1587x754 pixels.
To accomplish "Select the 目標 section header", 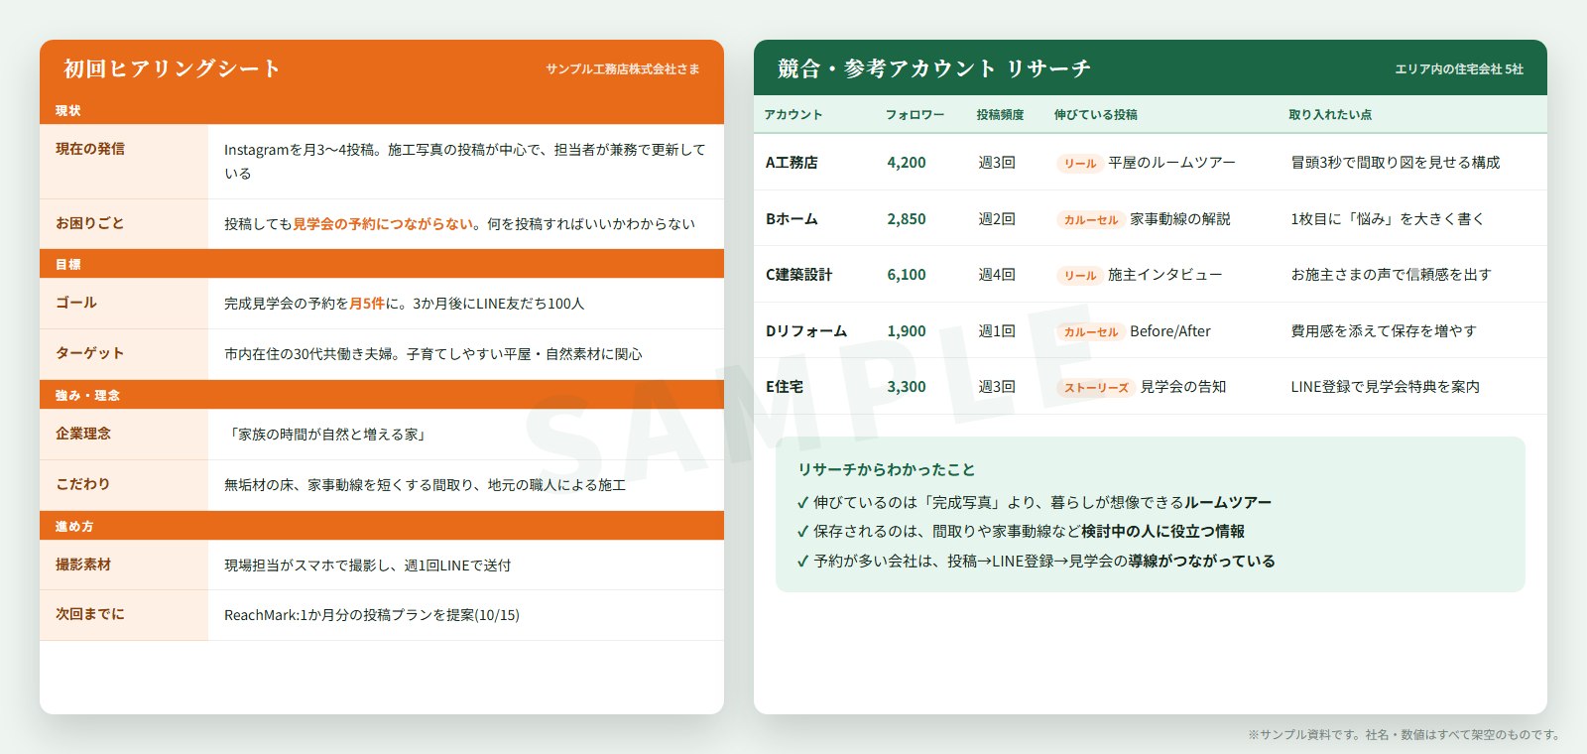I will coord(382,264).
